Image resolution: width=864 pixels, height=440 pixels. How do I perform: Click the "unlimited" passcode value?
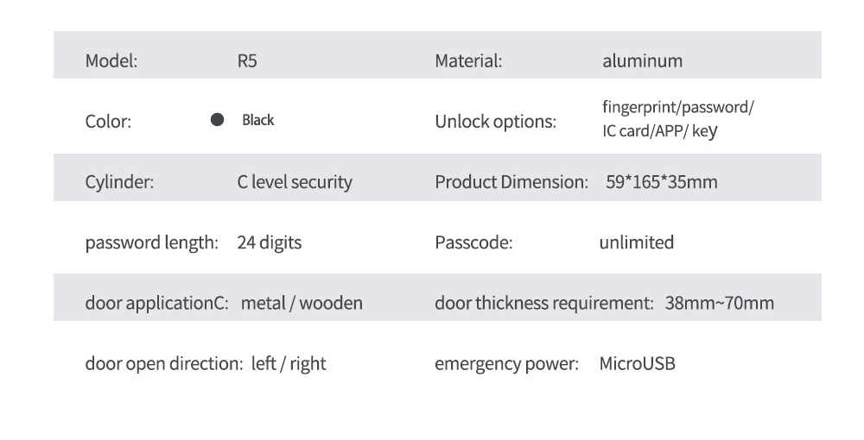(636, 242)
